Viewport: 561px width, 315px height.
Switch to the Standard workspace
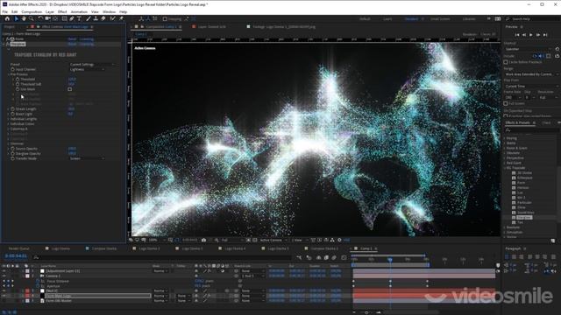411,19
